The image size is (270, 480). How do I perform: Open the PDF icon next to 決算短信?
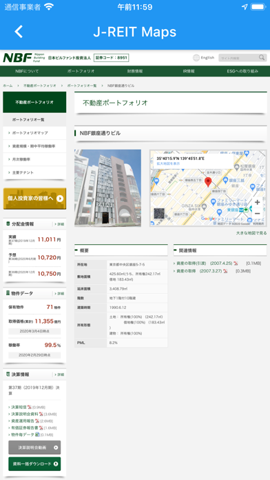30,407
